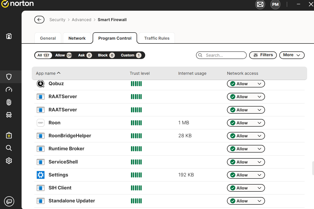Expand the More dropdown button

pos(292,55)
